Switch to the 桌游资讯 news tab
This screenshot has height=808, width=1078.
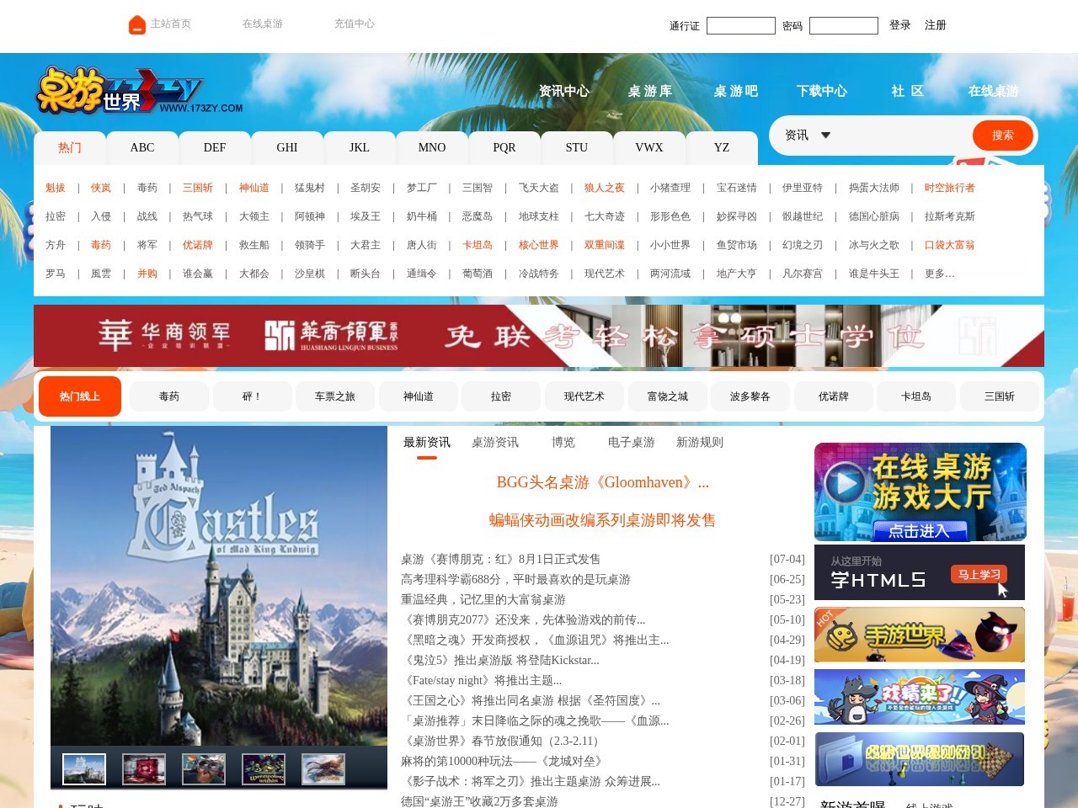495,443
